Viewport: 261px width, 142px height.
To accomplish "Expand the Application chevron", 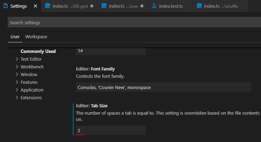I will click(17, 90).
